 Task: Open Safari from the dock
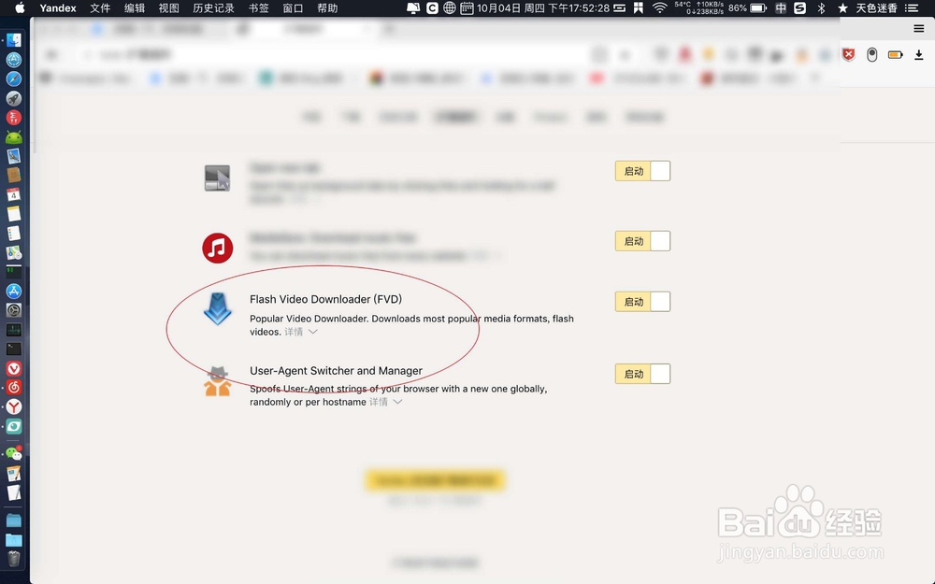tap(14, 78)
